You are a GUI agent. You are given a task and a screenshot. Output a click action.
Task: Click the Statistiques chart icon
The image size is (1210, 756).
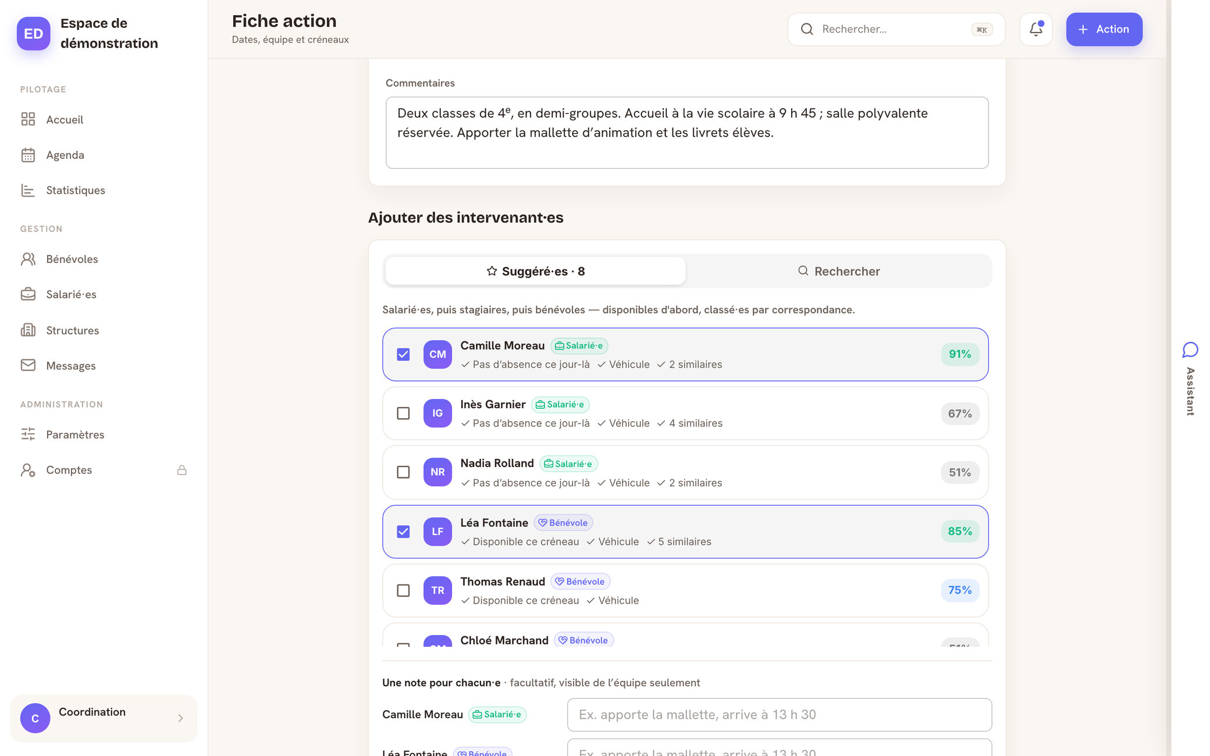click(28, 190)
